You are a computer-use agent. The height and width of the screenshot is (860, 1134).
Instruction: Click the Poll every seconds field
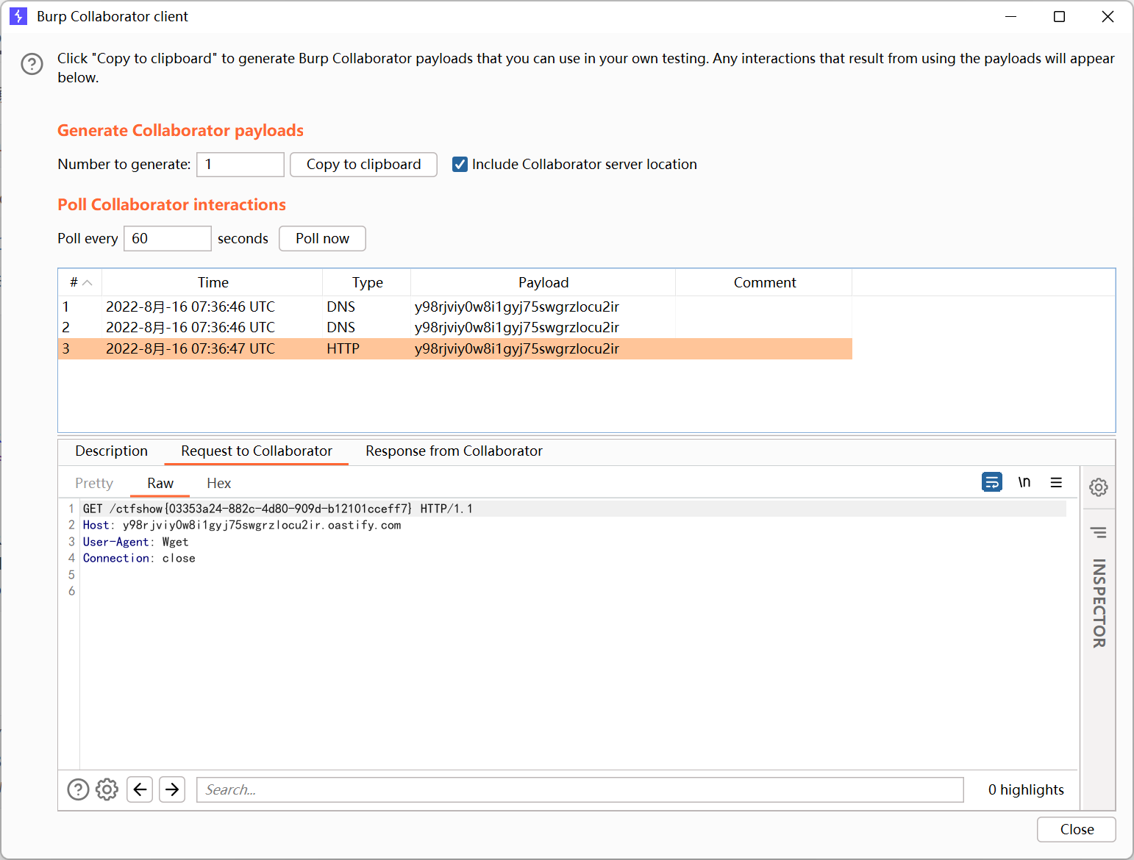(x=168, y=238)
